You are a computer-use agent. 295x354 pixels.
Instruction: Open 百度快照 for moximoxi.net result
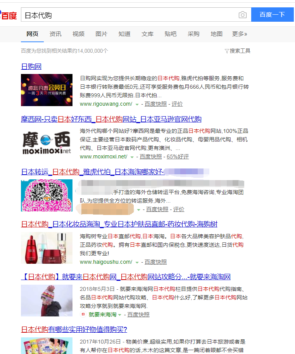pos(151,156)
